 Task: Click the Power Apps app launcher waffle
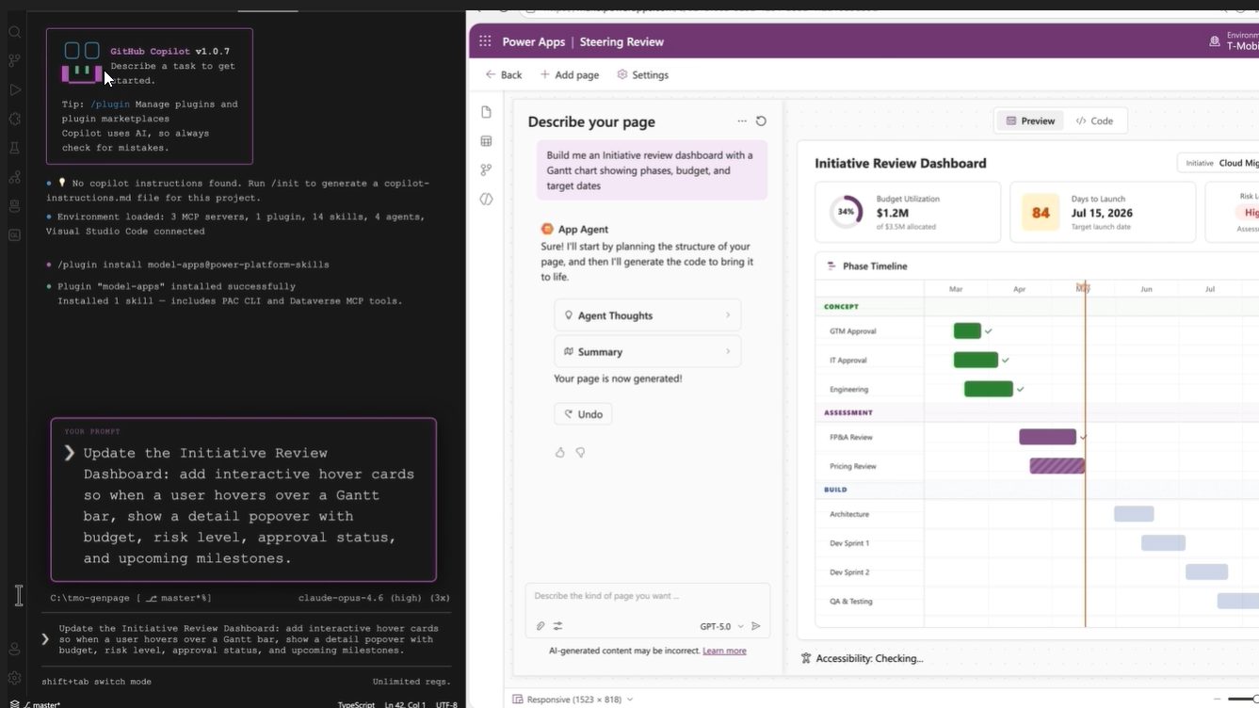tap(485, 41)
